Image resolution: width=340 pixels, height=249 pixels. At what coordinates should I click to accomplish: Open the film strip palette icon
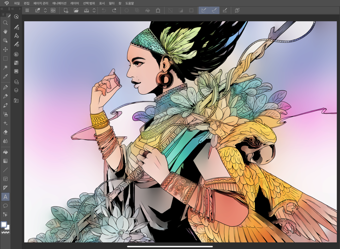[16, 71]
